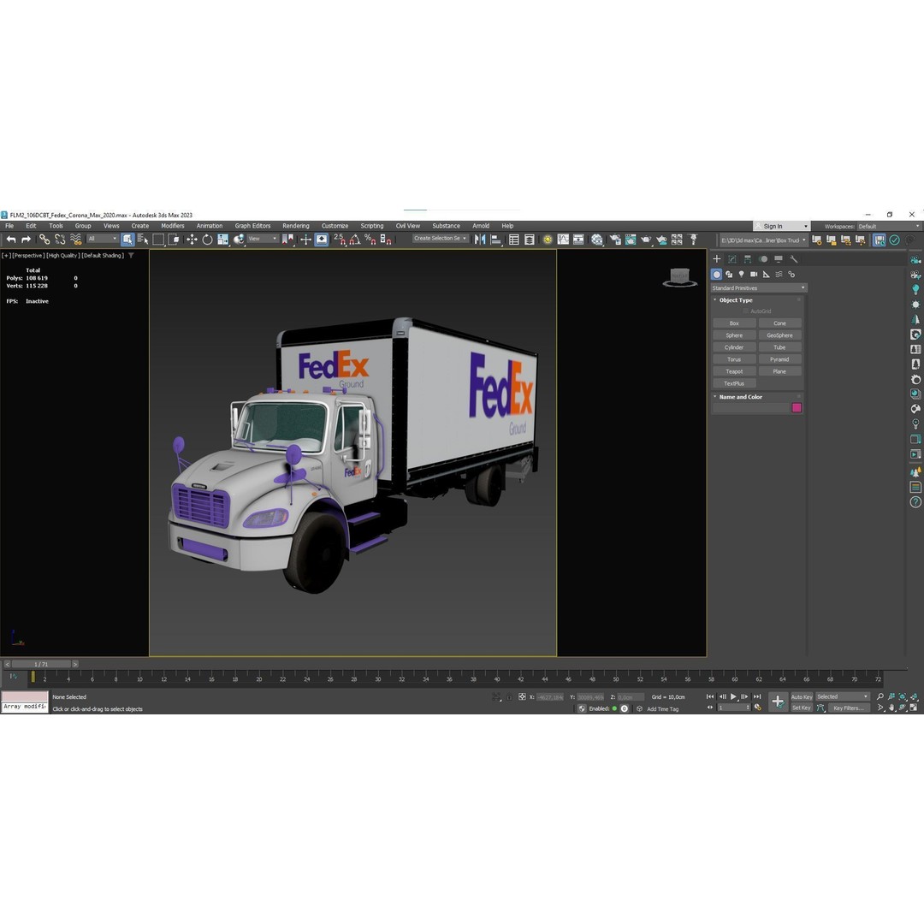Choose the Rectangular Selection Region tool
Screen dimensions: 924x924
pos(158,240)
